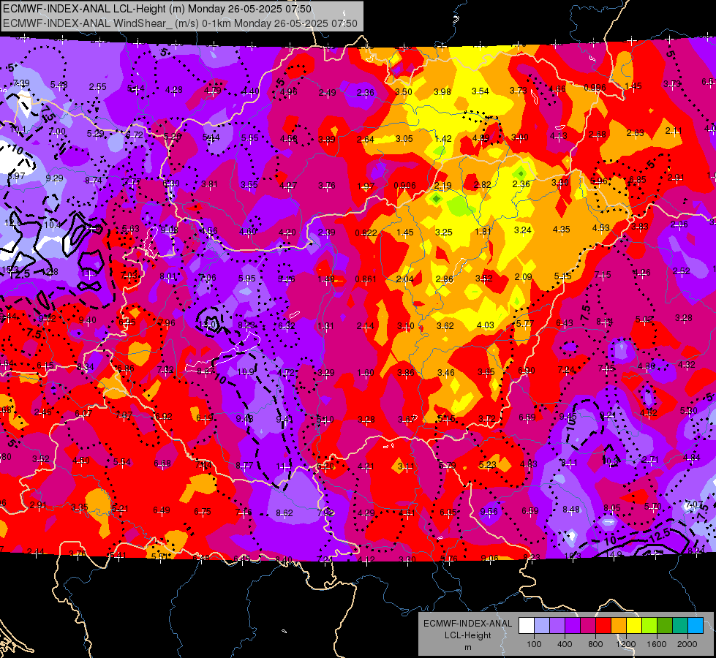
Task: Click the legend label 1200
Action: pos(625,644)
